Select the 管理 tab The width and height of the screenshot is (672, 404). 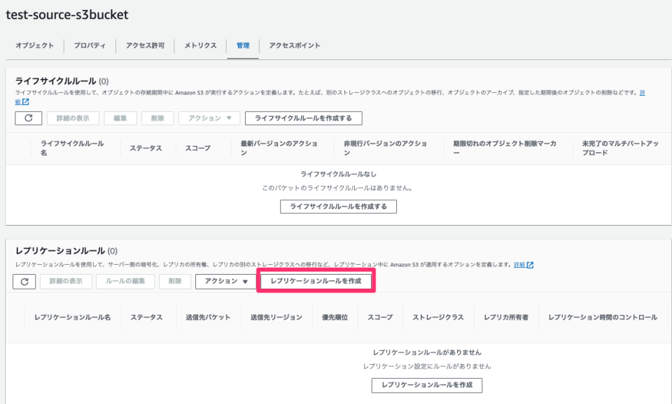(x=241, y=45)
